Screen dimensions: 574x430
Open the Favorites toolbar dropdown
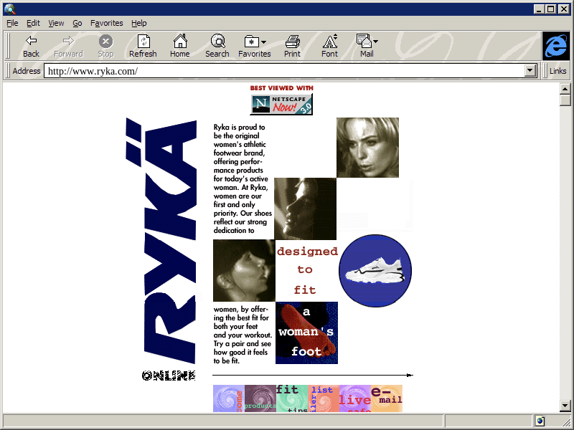tap(255, 46)
